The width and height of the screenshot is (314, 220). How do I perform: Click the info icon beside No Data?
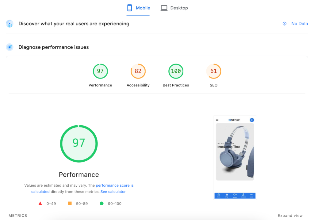pyautogui.click(x=284, y=24)
